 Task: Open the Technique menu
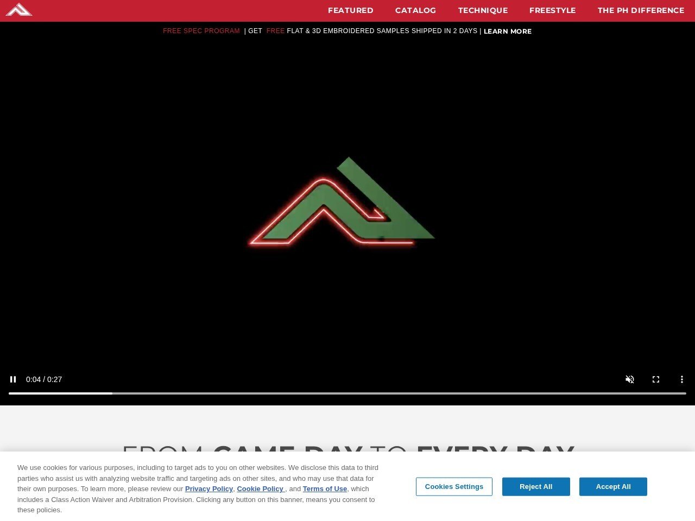[x=483, y=10]
